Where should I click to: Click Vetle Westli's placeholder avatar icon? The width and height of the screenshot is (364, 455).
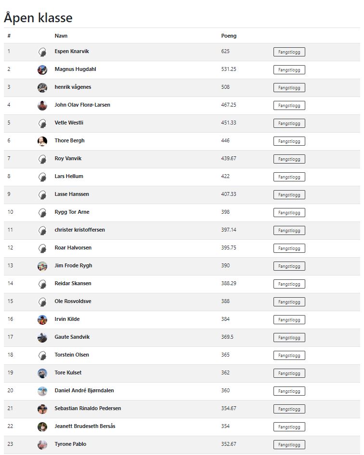click(x=42, y=123)
